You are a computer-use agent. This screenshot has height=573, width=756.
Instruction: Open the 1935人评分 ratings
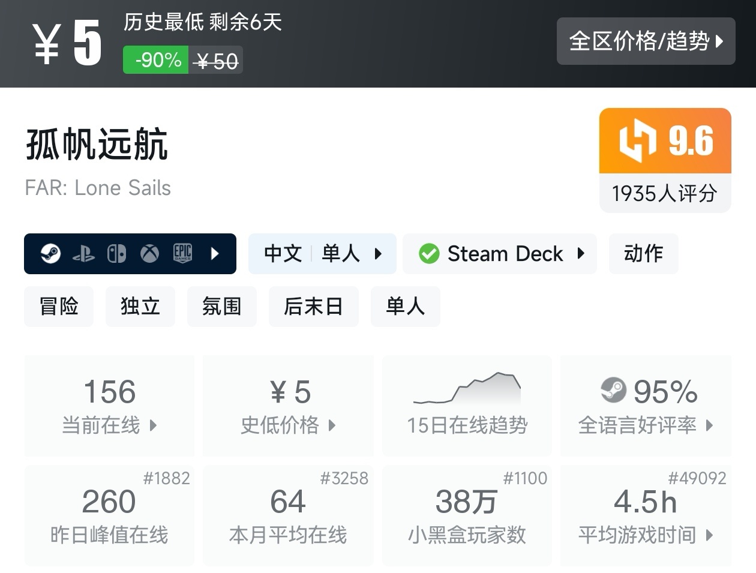tap(665, 193)
